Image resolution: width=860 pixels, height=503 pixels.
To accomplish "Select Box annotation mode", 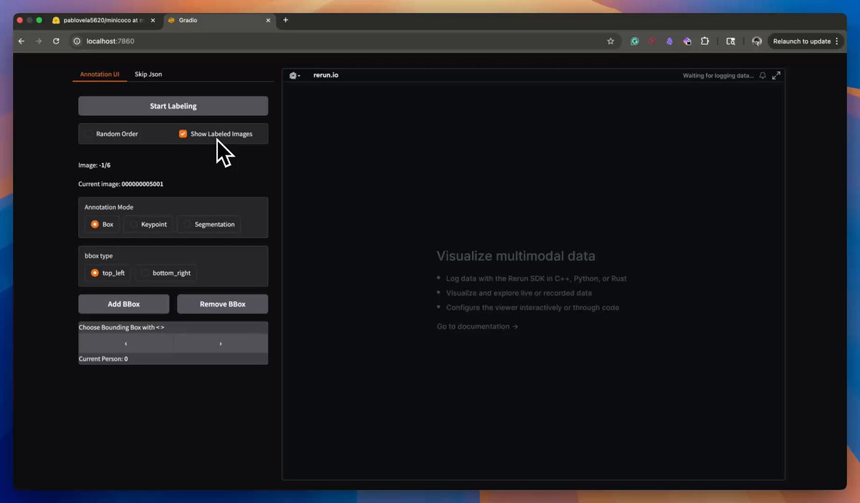I will (102, 224).
